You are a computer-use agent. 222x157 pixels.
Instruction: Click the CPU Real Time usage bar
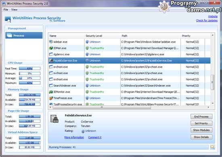(30, 68)
